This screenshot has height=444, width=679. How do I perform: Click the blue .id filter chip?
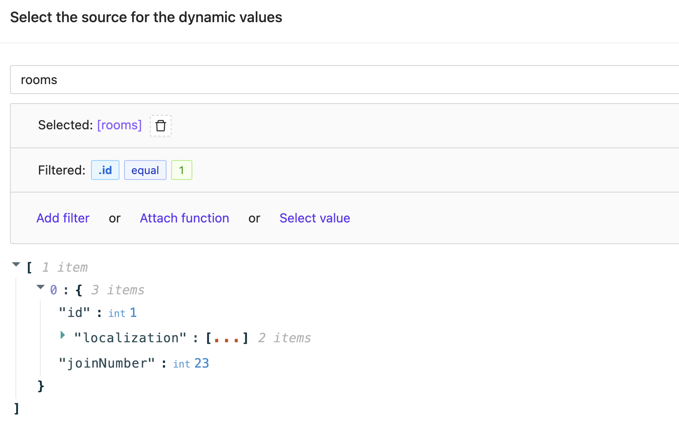pyautogui.click(x=105, y=170)
